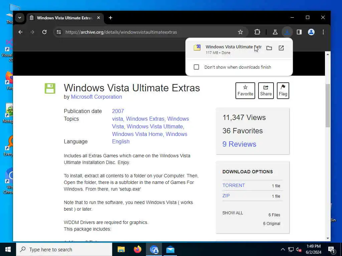Click Favorite star button
Screen dimensions: 342x256
tap(245, 91)
